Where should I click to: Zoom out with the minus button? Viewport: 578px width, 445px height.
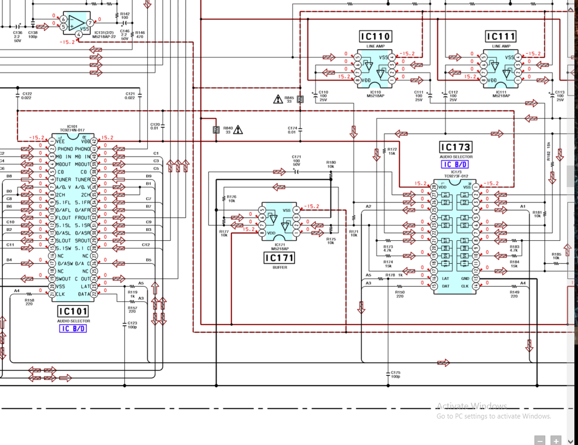click(540, 440)
